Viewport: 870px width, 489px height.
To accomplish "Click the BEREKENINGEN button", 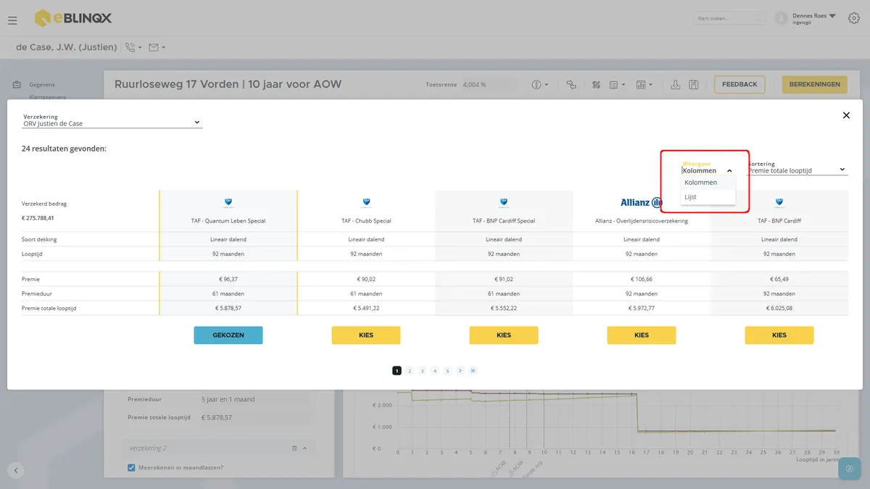I will [x=815, y=85].
